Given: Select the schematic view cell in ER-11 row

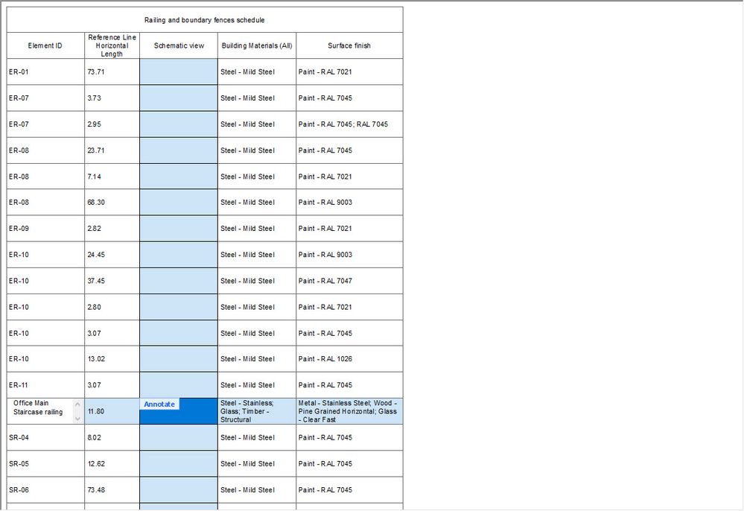Looking at the screenshot, I should 179,385.
